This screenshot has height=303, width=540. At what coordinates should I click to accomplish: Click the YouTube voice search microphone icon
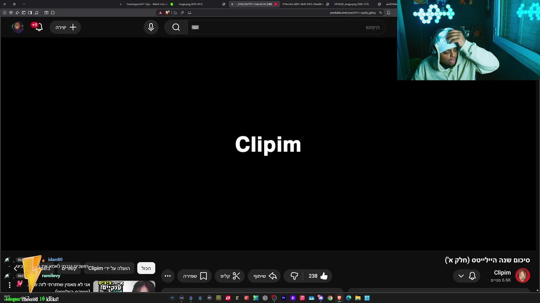coord(151,27)
